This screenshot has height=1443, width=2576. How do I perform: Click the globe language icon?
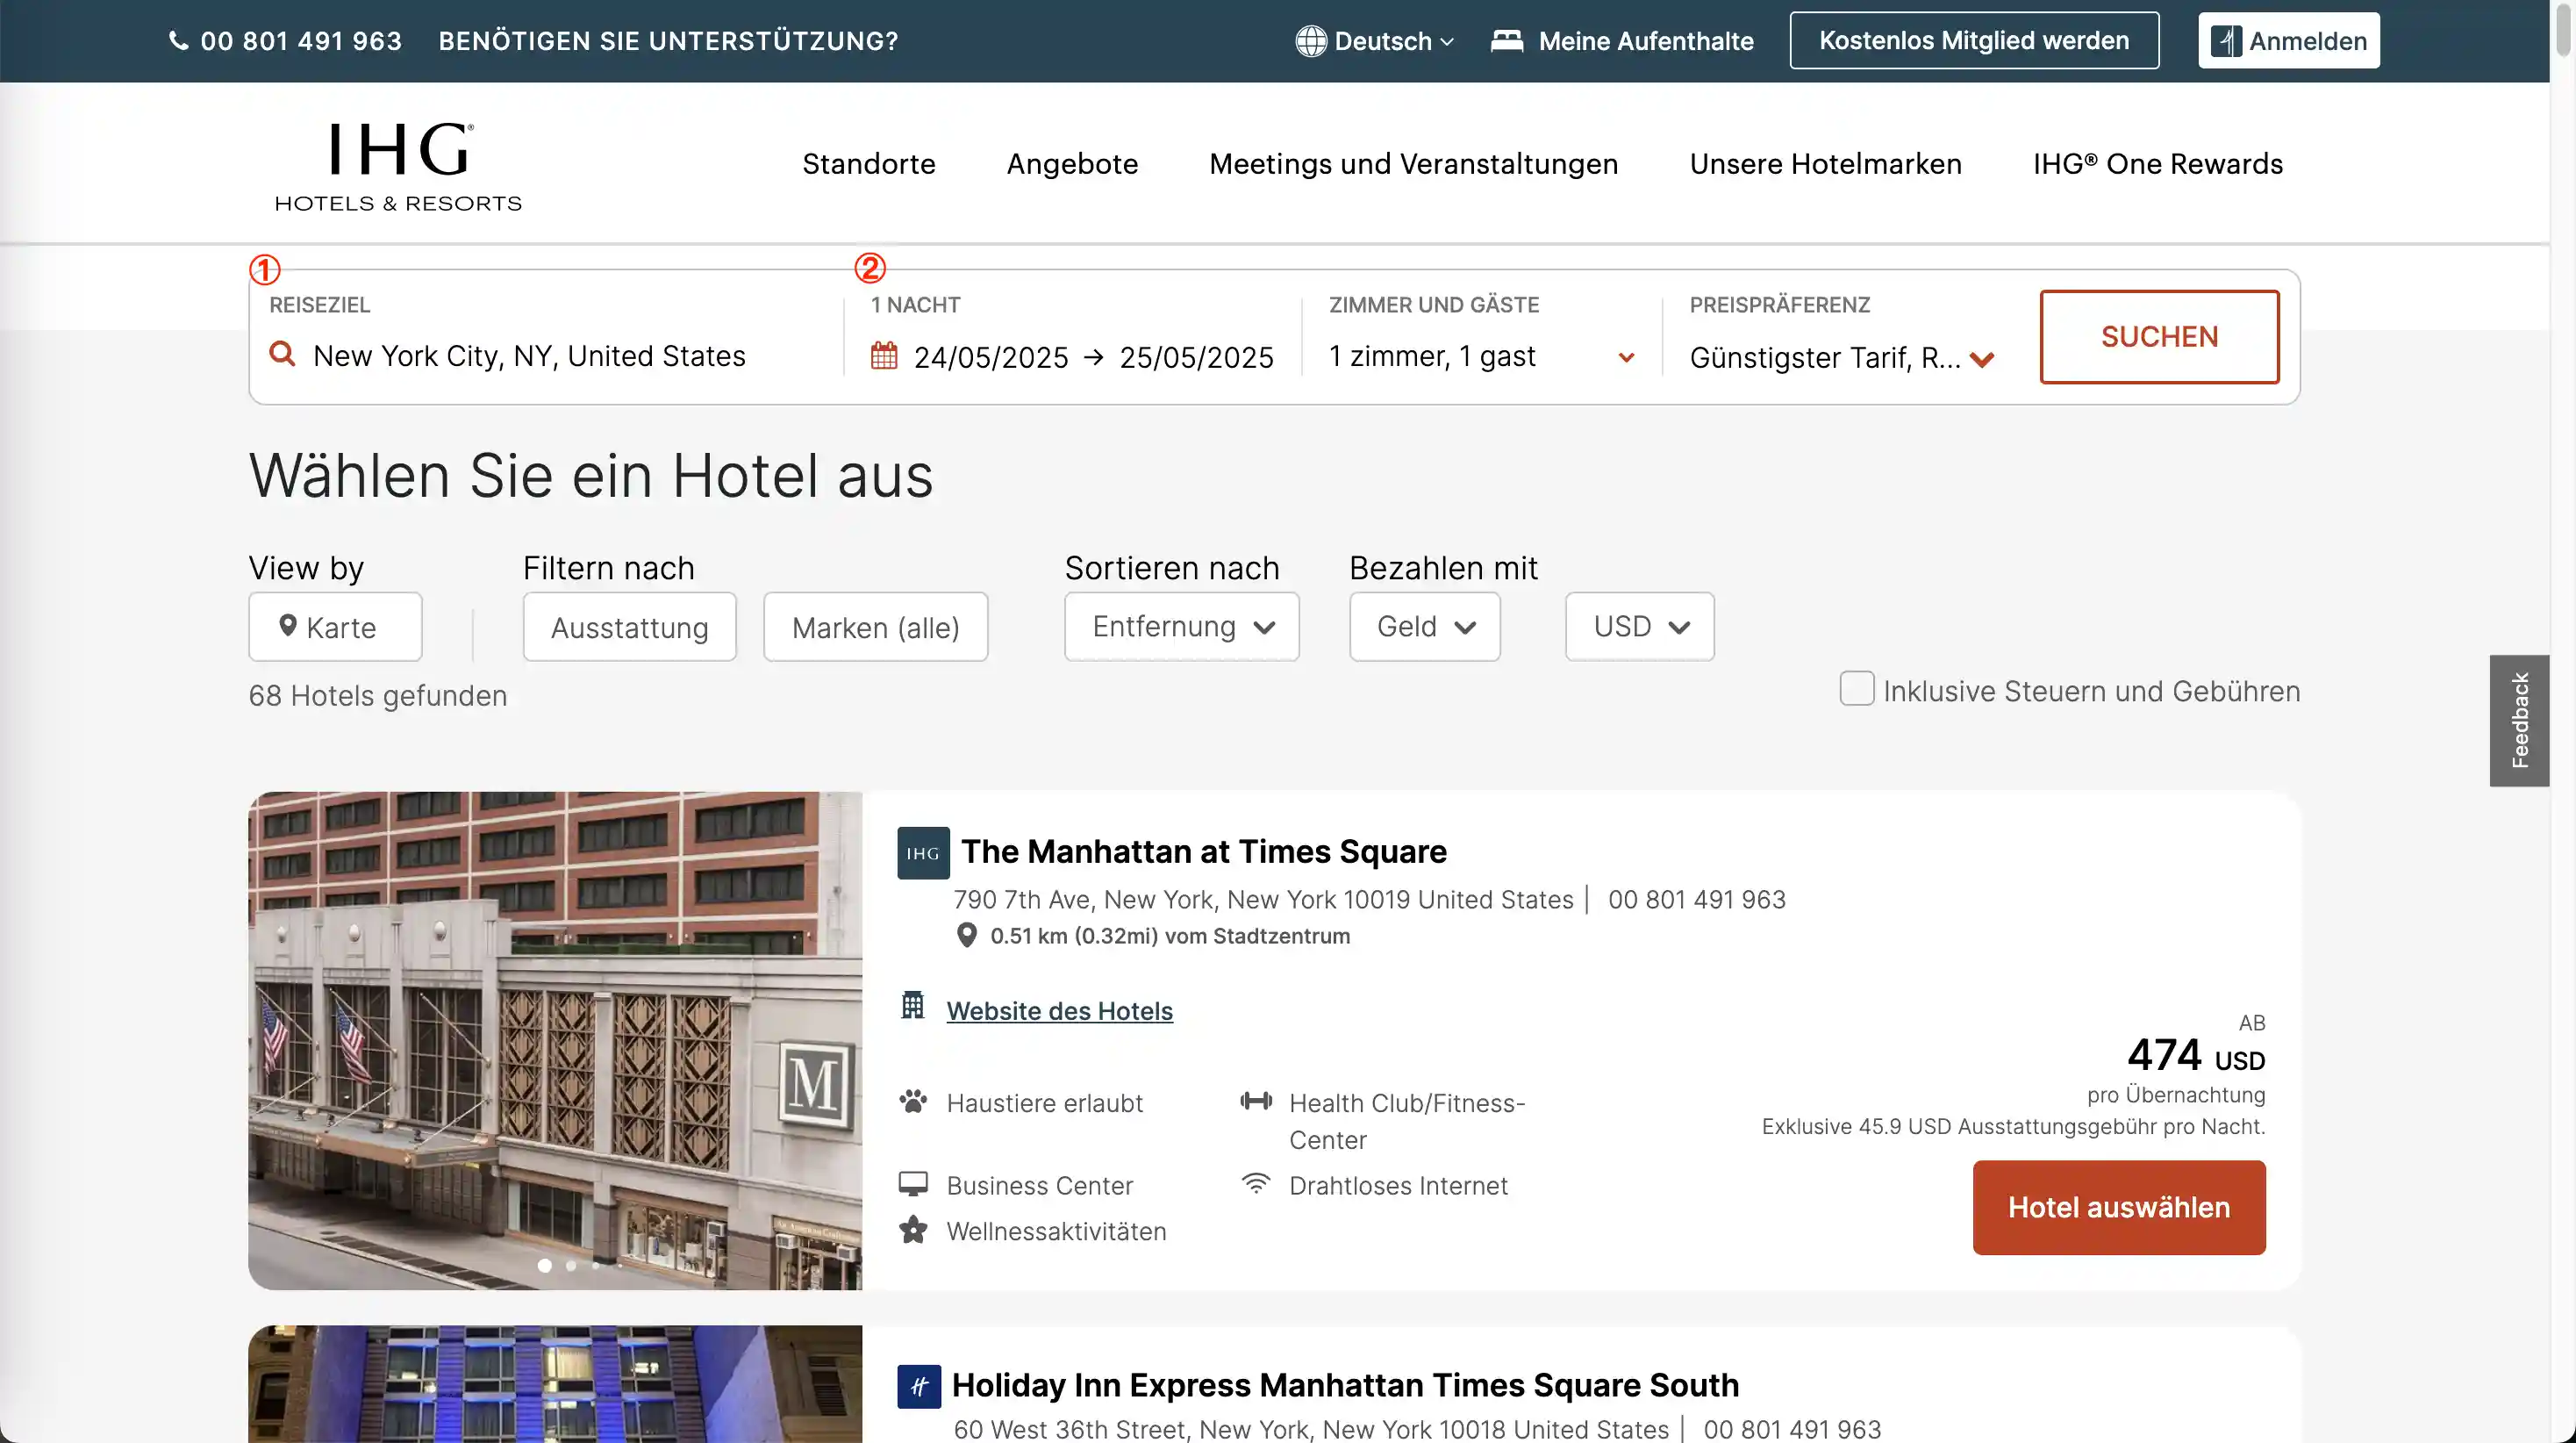tap(1310, 41)
